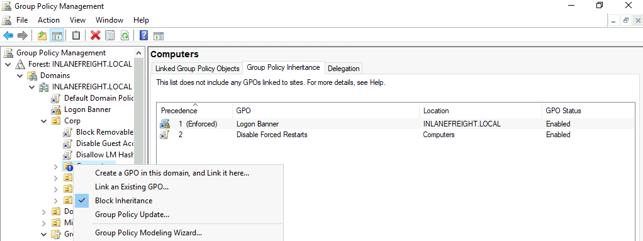643x241 pixels.
Task: Collapse the Forest: INLANEFREIGHT.LOCAL node
Action: pyautogui.click(x=8, y=64)
